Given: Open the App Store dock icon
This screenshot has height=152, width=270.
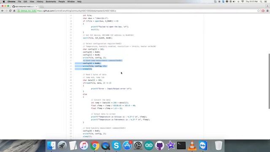Looking at the screenshot, I should [x=127, y=145].
